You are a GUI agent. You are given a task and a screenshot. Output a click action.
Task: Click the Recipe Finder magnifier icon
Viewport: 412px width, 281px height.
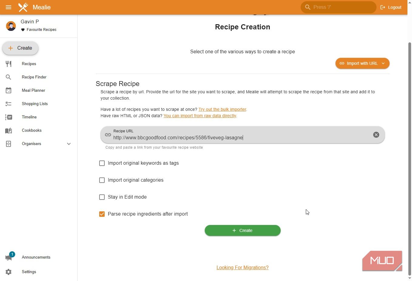8,77
